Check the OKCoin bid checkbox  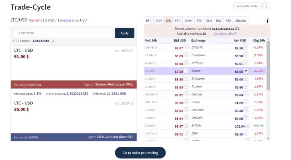(x=186, y=118)
